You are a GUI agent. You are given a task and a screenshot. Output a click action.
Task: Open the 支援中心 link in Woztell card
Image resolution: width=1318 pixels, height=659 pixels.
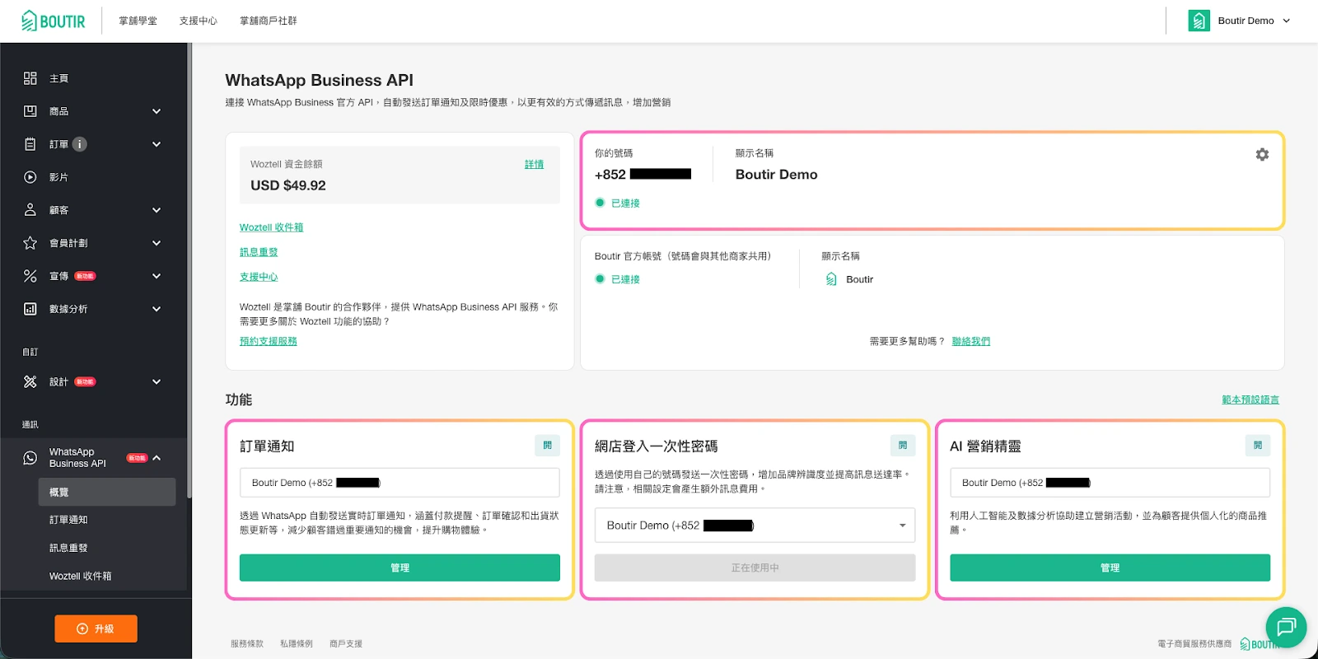point(259,277)
